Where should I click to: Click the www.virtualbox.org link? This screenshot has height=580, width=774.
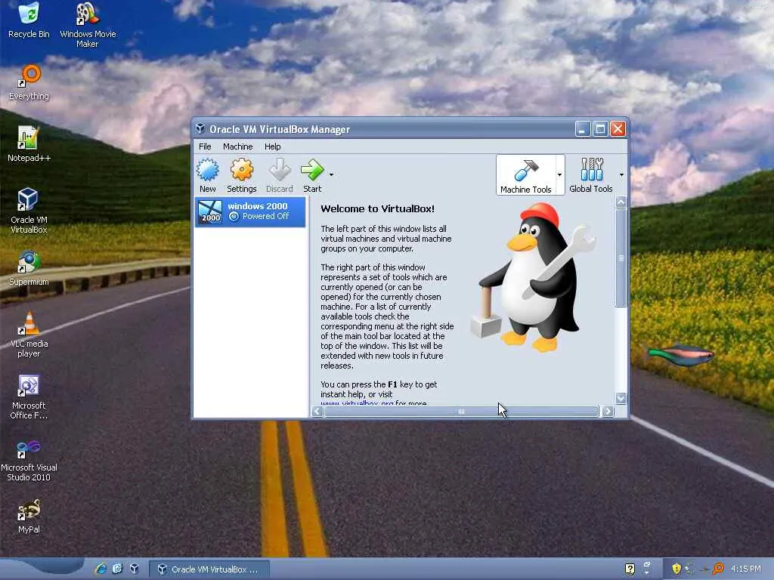coord(357,403)
